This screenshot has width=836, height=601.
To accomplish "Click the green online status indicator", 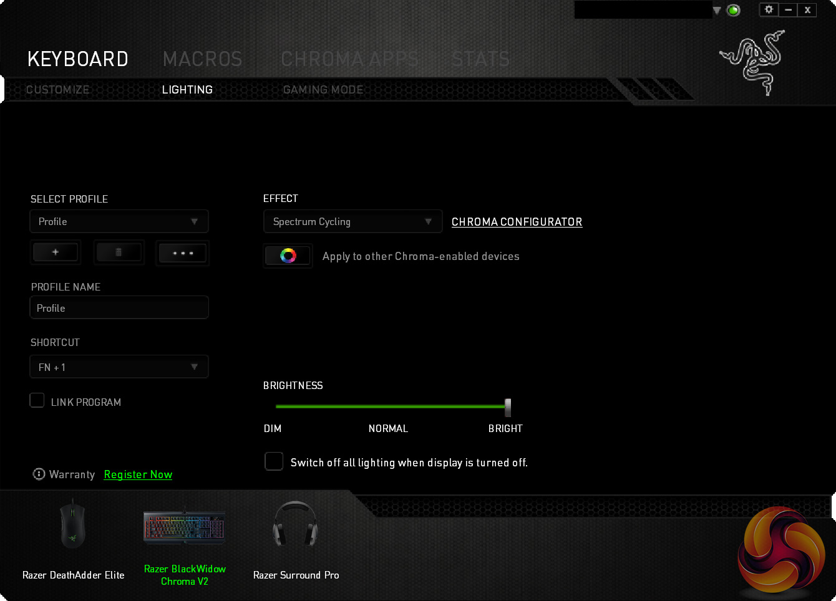I will tap(734, 11).
